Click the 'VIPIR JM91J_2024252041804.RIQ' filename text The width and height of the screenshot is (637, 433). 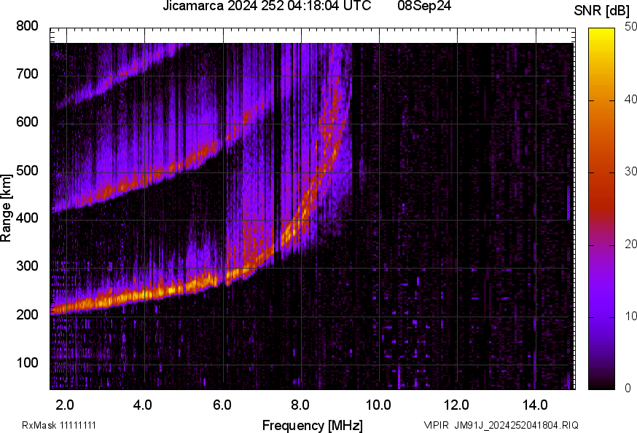click(x=501, y=425)
